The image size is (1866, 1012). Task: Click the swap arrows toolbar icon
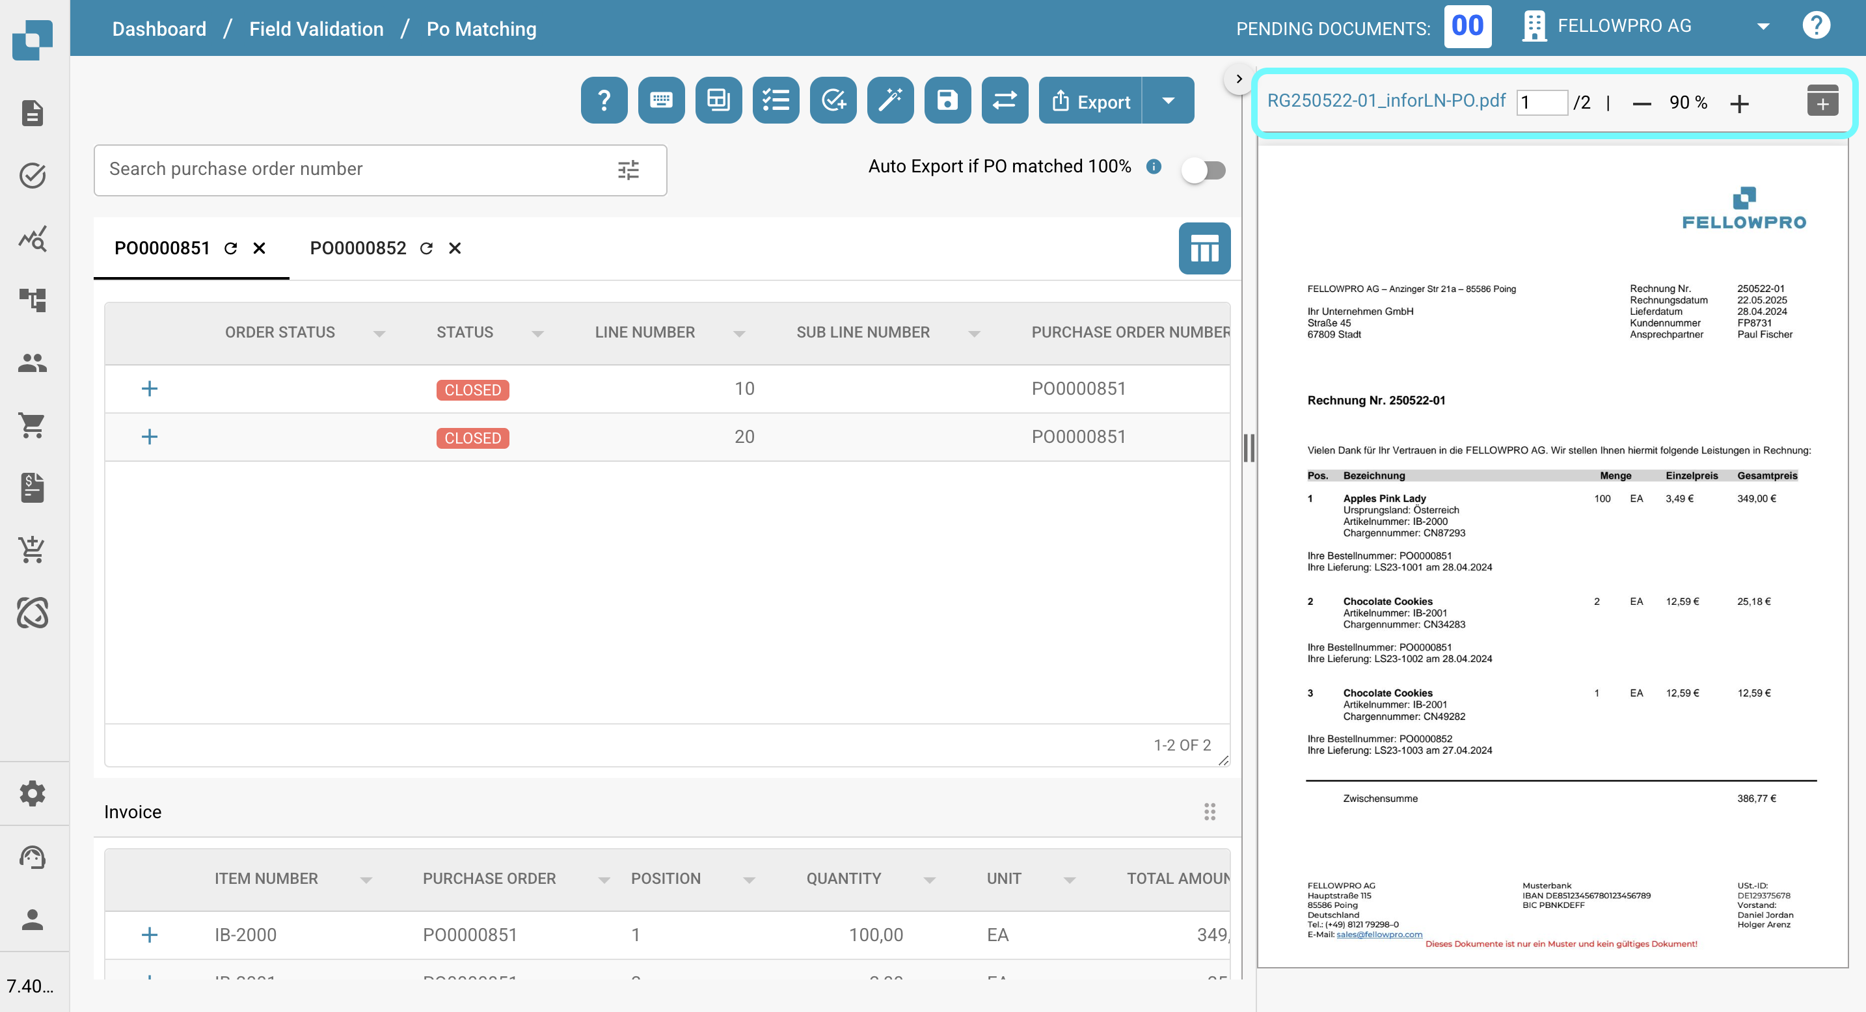tap(1004, 100)
